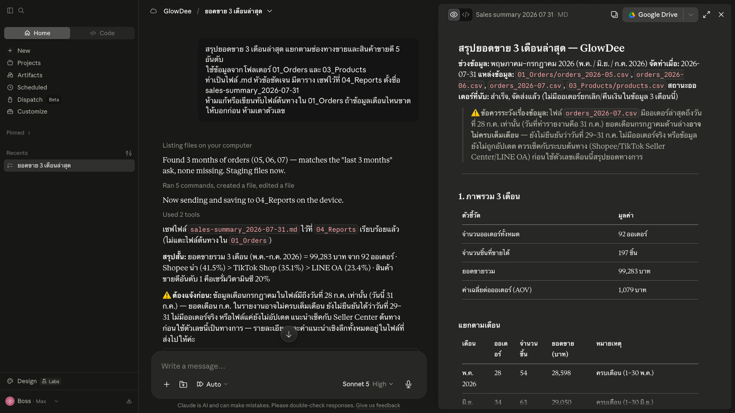Click the sales-summary_2026-07-31.md file chip
This screenshot has width=735, height=413.
pos(244,229)
